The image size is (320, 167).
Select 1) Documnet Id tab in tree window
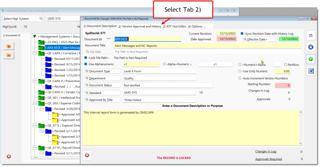click(12, 35)
